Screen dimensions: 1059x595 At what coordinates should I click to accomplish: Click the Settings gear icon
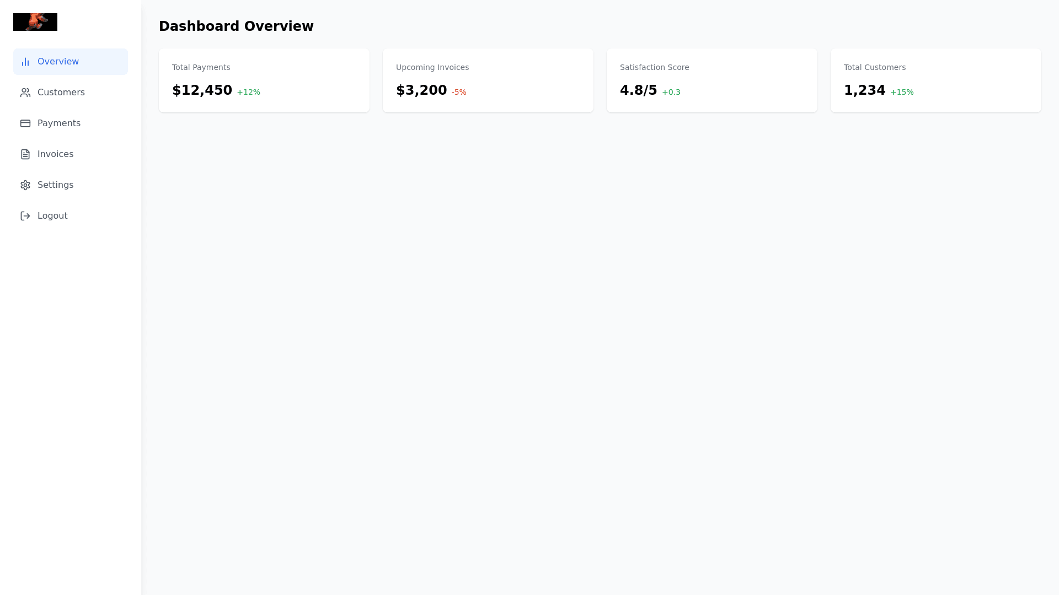(25, 185)
